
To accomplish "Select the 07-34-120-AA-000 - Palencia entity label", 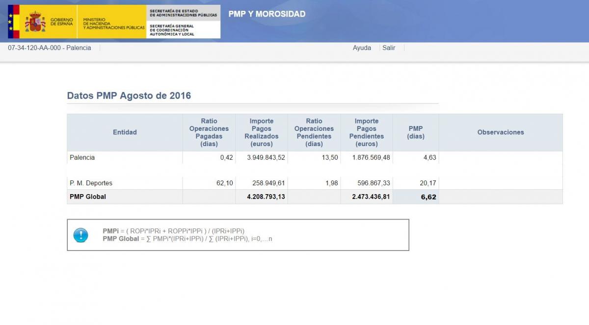I will 50,48.
